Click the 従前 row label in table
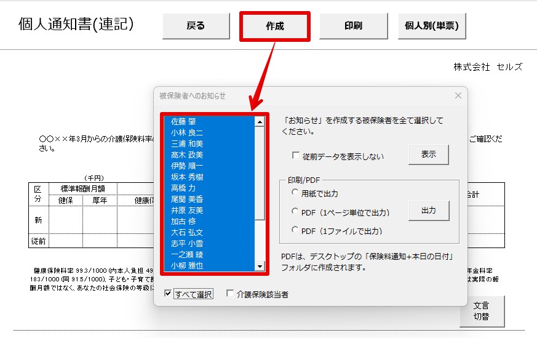The width and height of the screenshot is (537, 338). click(38, 241)
